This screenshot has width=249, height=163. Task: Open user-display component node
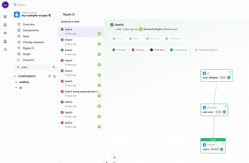(216, 75)
